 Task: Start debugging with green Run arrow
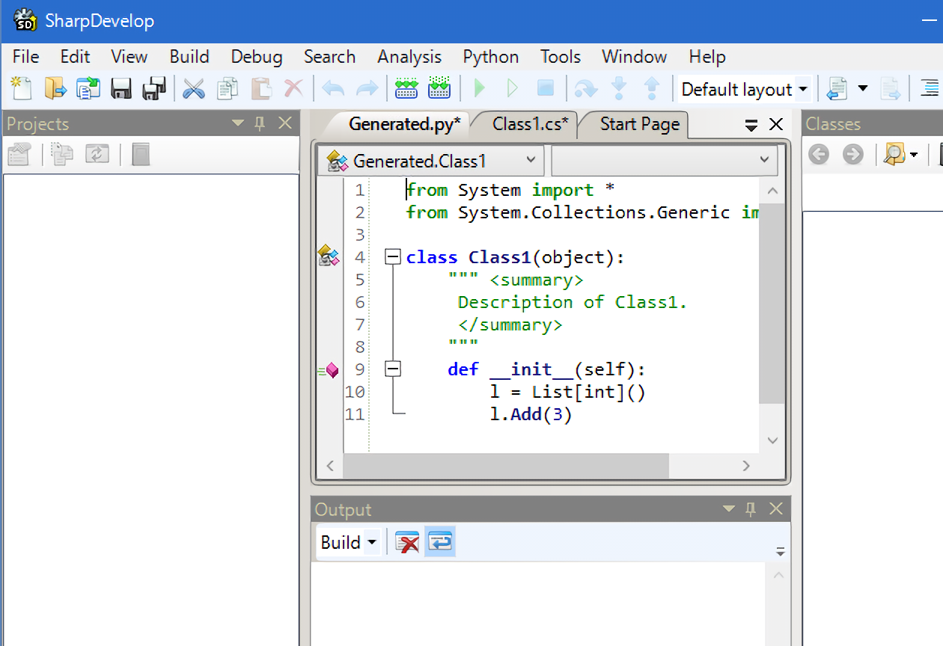click(480, 89)
